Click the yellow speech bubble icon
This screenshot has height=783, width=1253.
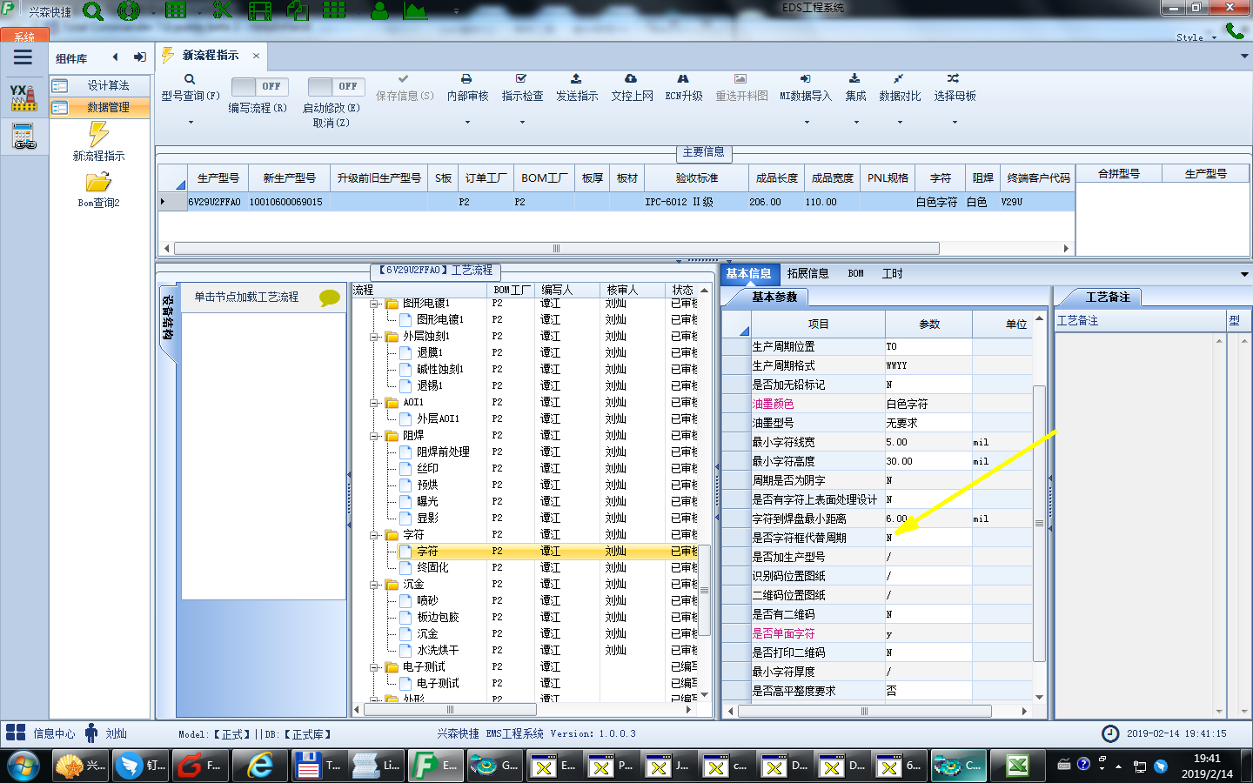(330, 298)
